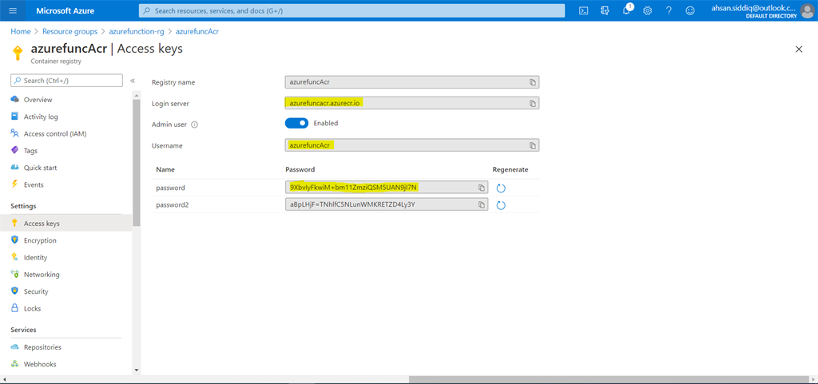
Task: Focus the global search box
Action: [x=351, y=10]
